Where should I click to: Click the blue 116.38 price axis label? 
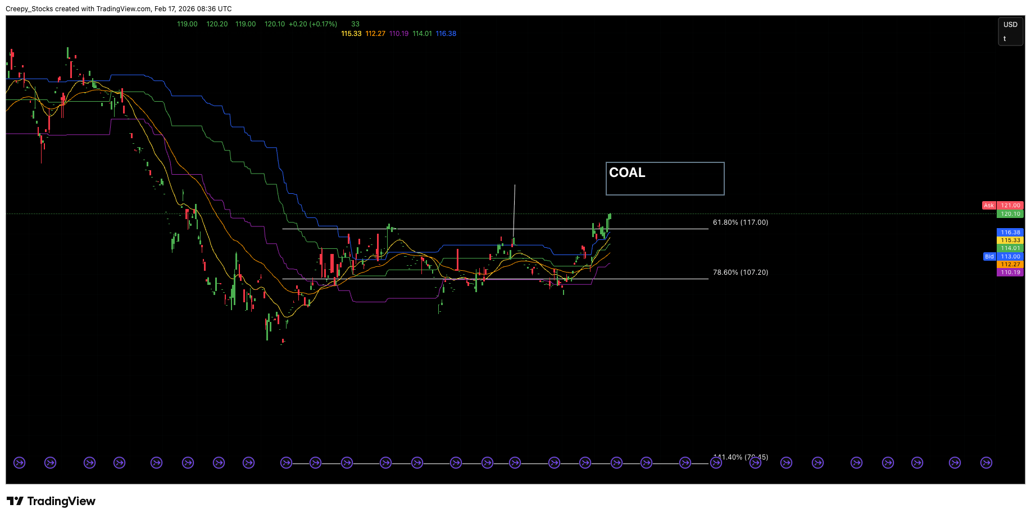click(x=1010, y=233)
